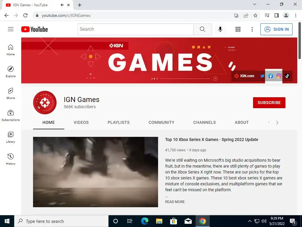Open Subscriptions in the sidebar
302x227 pixels.
pyautogui.click(x=11, y=116)
